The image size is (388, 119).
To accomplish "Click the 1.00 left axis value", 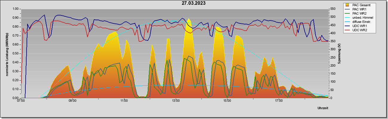I will click(16, 9).
